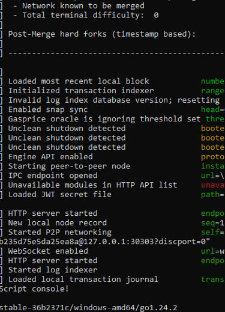This screenshot has height=312, width=225.
Task: Click the 'Engine API enabled' log line
Action: (x=50, y=157)
